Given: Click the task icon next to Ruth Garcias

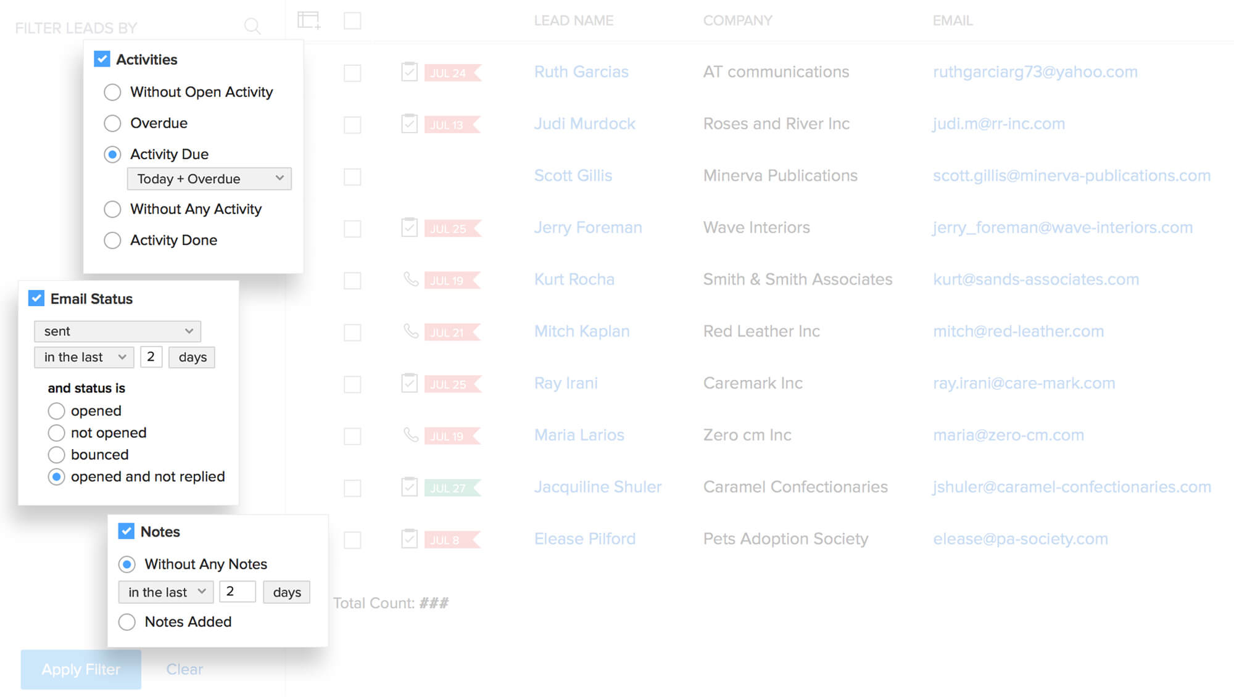Looking at the screenshot, I should (409, 72).
